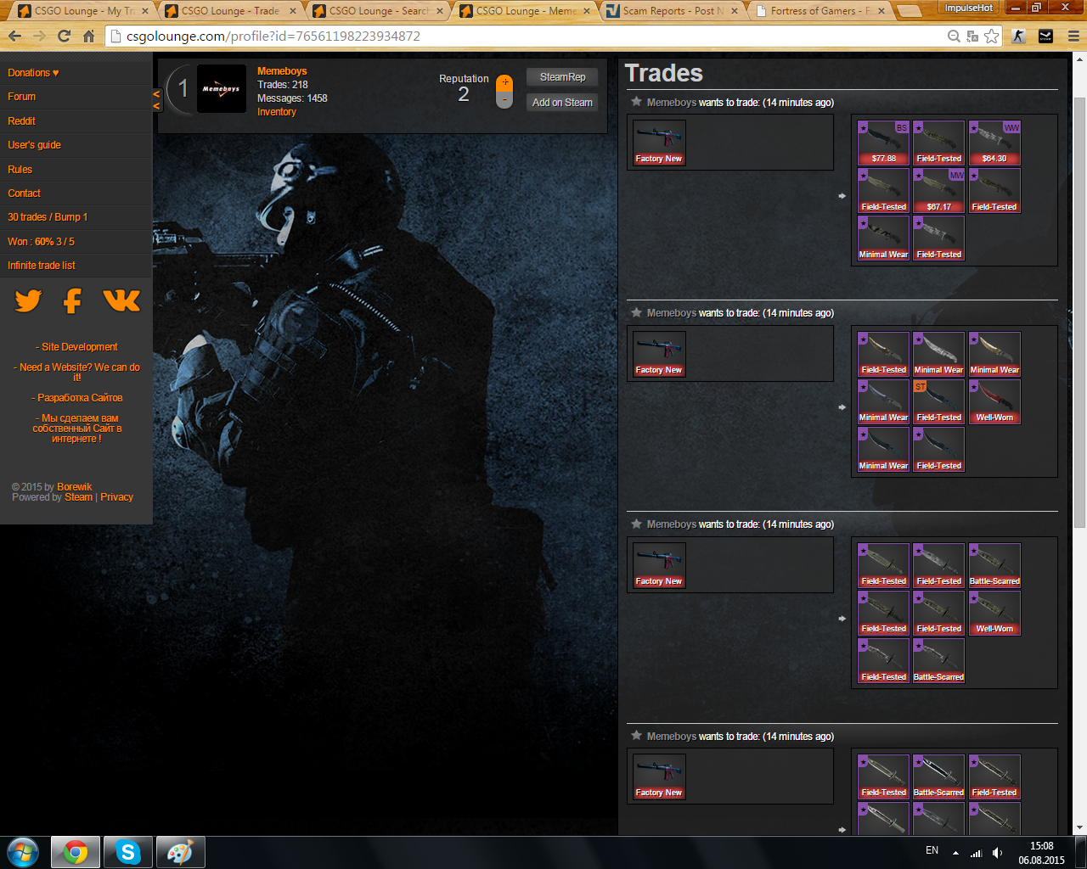Open the Twitter icon in the sidebar

point(28,300)
